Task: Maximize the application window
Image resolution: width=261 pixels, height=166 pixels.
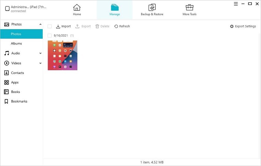Action: coord(250,4)
